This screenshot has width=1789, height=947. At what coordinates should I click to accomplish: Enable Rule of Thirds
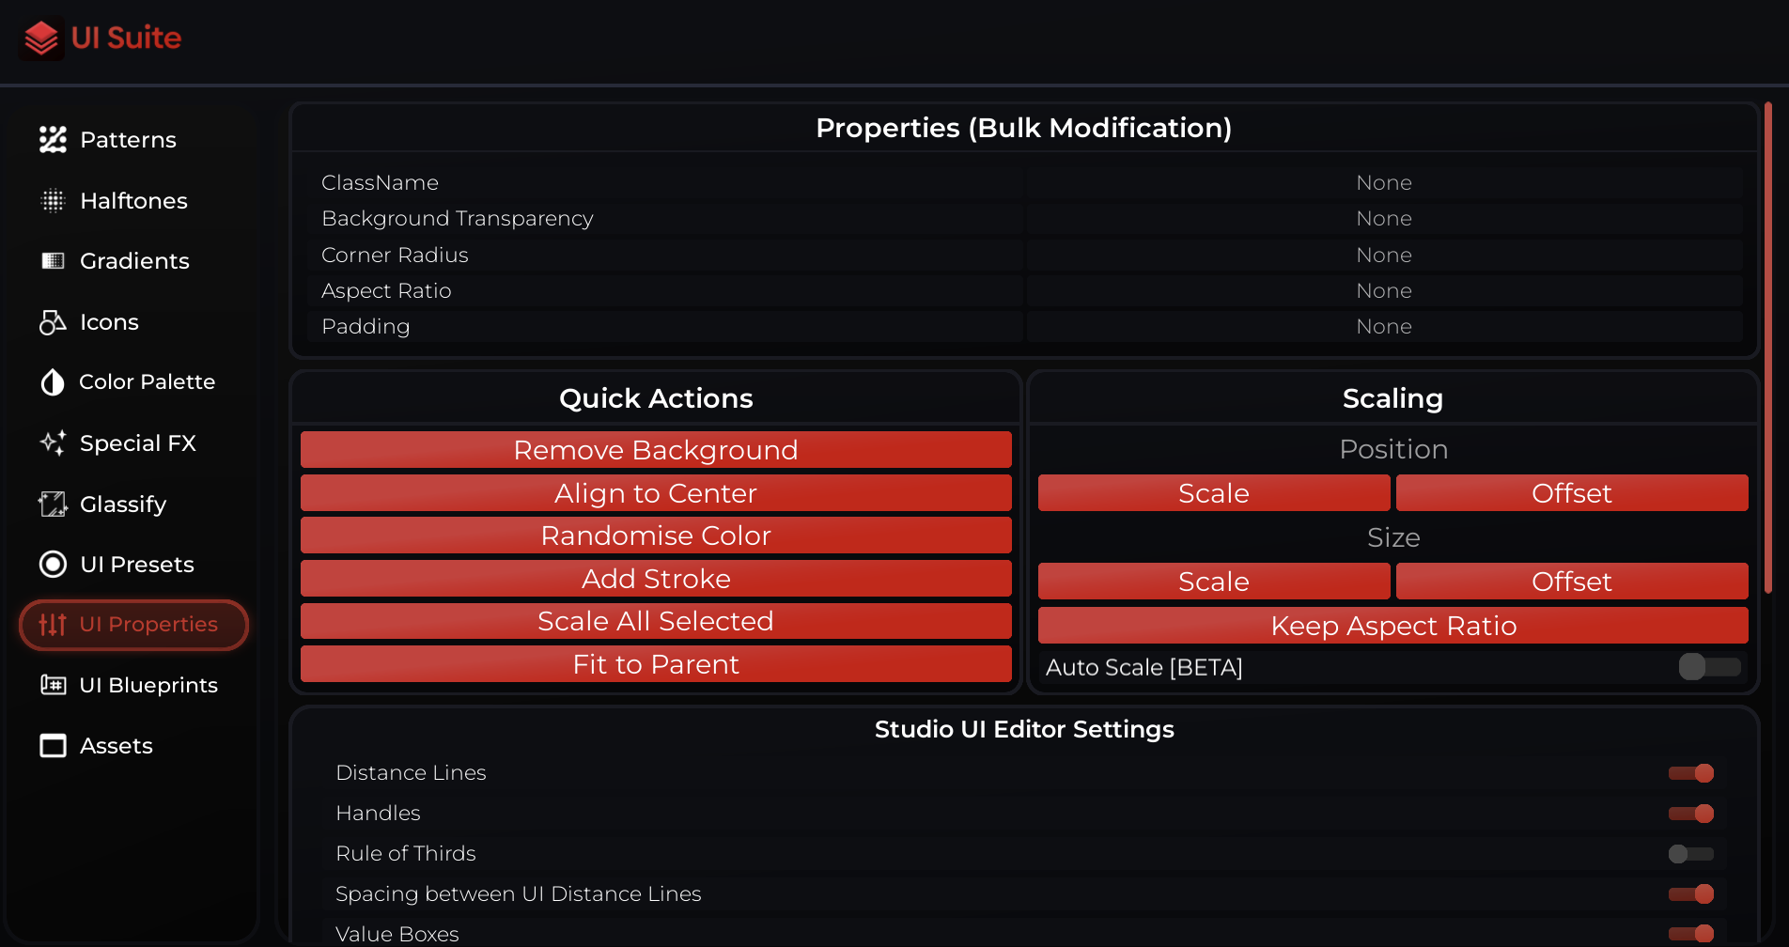(x=1688, y=853)
